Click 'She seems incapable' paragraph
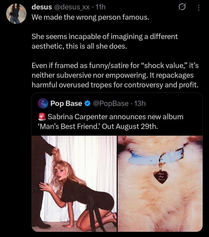The image size is (209, 237). coord(104,41)
